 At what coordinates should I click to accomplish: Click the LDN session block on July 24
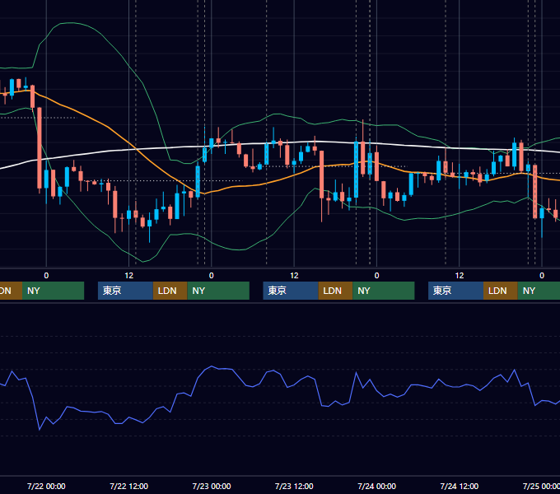pyautogui.click(x=501, y=291)
